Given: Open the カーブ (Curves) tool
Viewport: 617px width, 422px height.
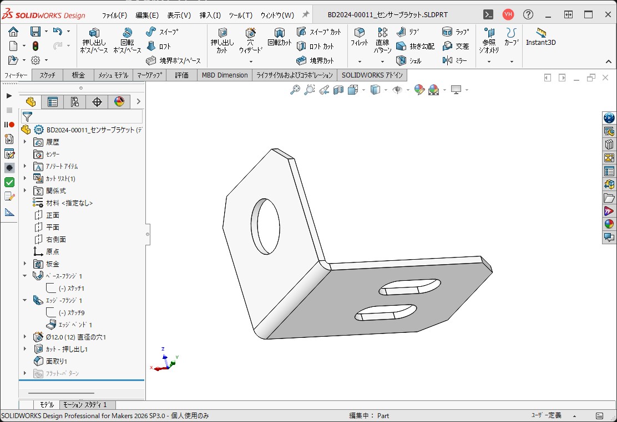Looking at the screenshot, I should pyautogui.click(x=511, y=37).
